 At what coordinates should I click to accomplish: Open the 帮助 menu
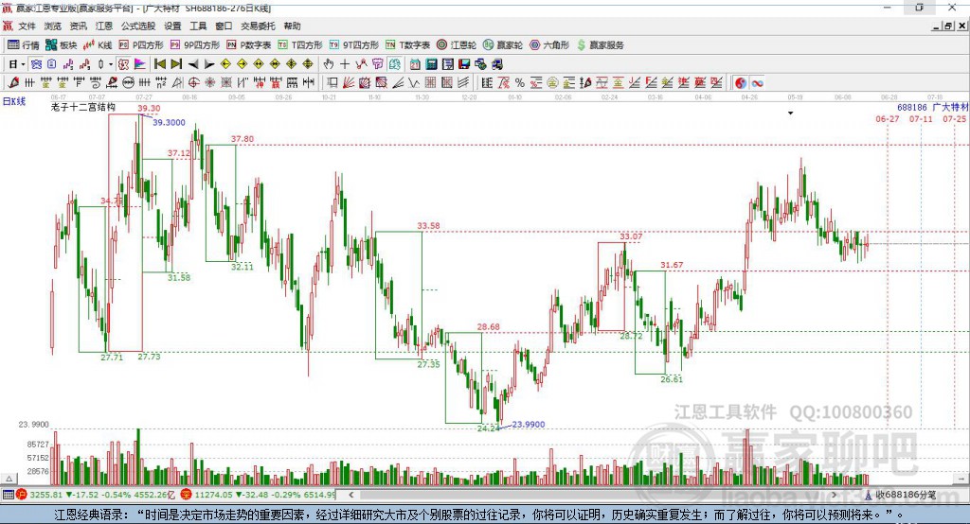coord(292,26)
